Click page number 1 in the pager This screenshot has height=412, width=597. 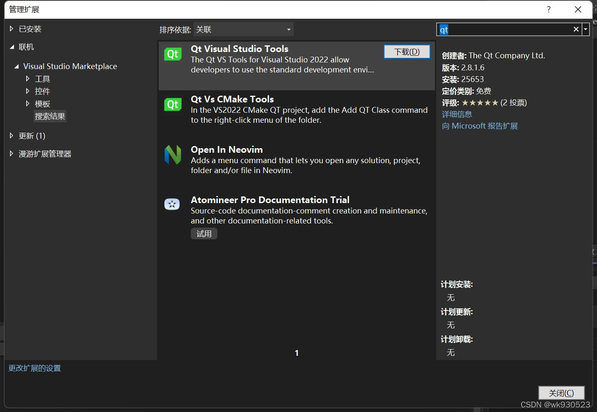297,353
